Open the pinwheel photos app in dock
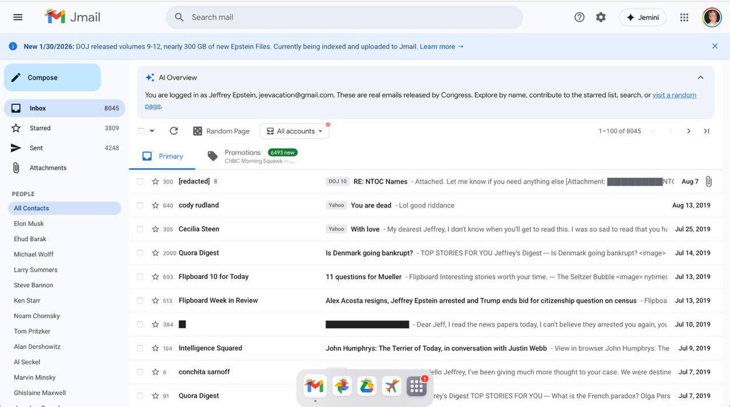The height and width of the screenshot is (407, 730). 341,386
